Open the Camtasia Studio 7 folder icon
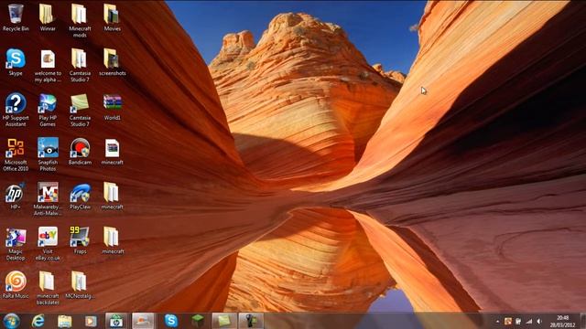586x329 pixels. pos(80,65)
